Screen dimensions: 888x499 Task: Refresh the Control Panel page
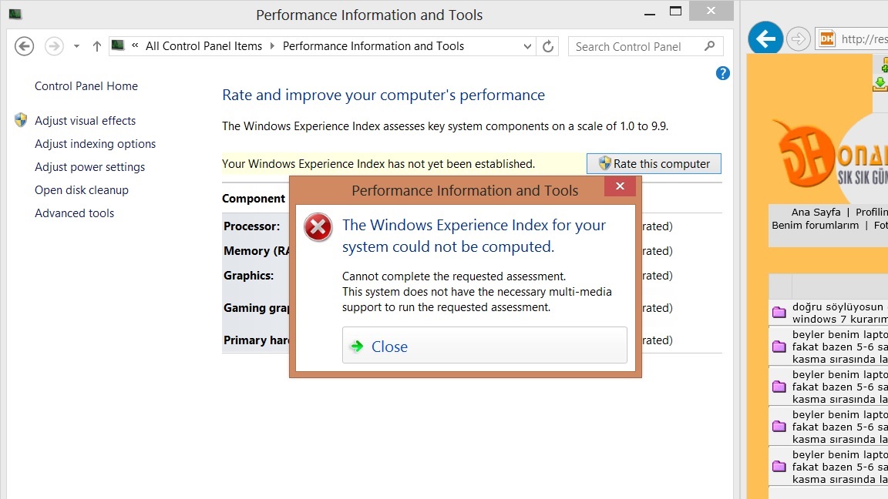pyautogui.click(x=547, y=46)
